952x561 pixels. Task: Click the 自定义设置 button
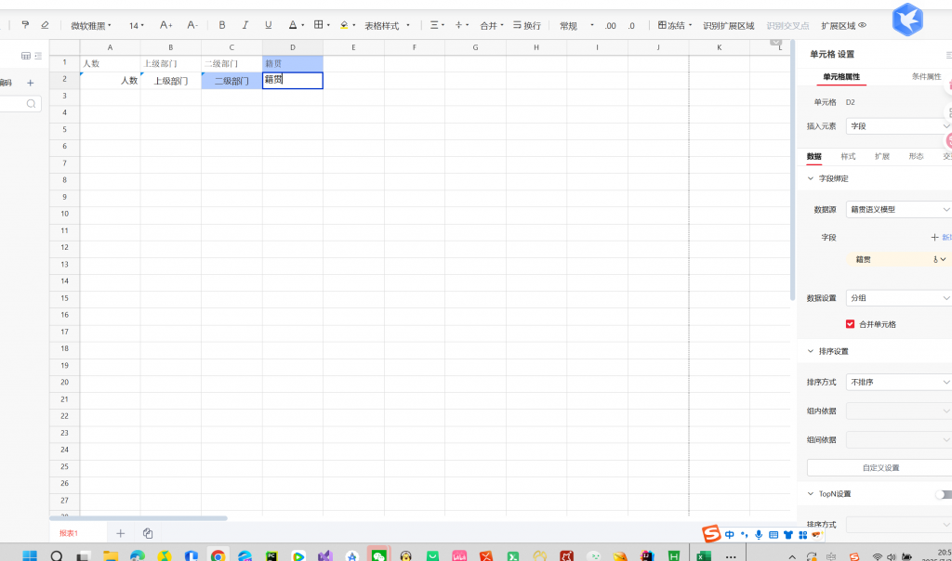click(879, 467)
